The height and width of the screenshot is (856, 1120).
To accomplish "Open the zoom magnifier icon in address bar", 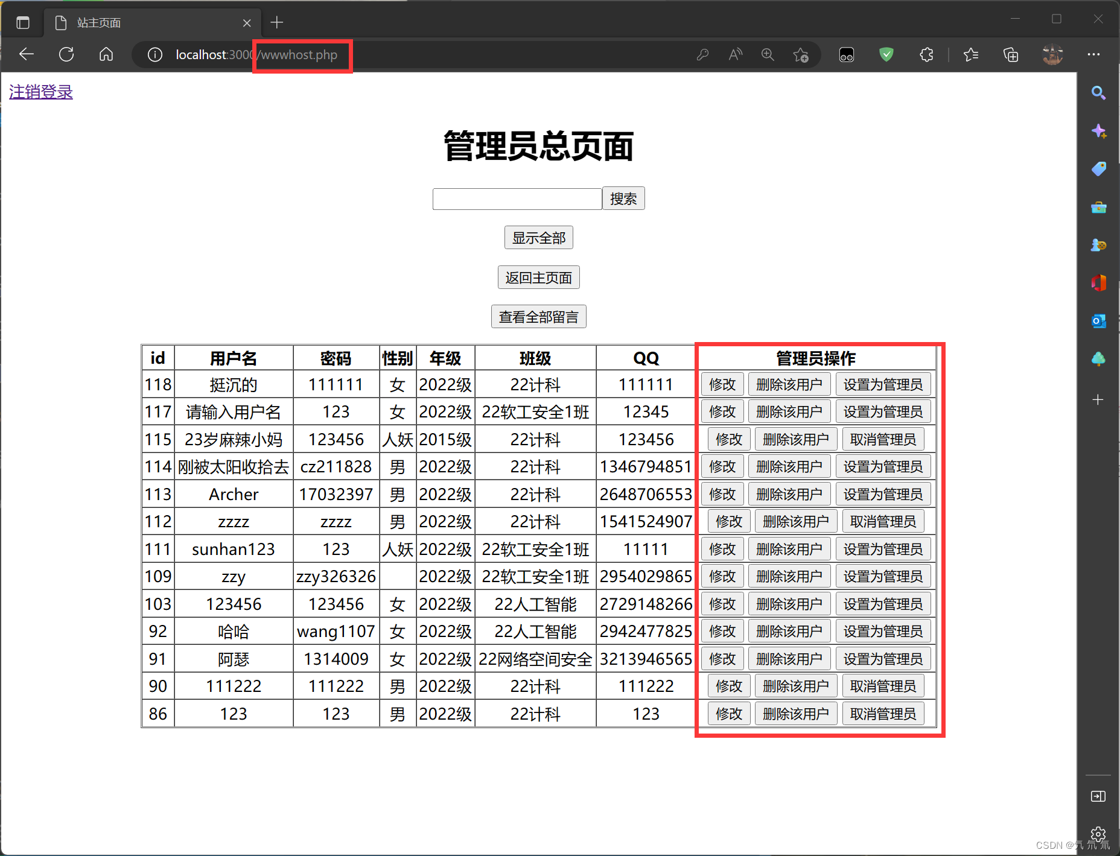I will pyautogui.click(x=768, y=55).
